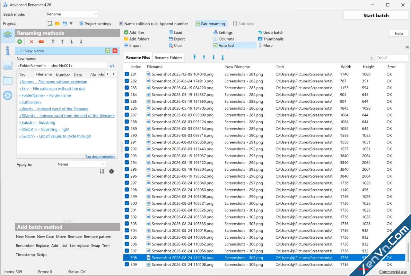This screenshot has height=276, width=411.
Task: Open the Apply to Name dropdown
Action: point(81,164)
